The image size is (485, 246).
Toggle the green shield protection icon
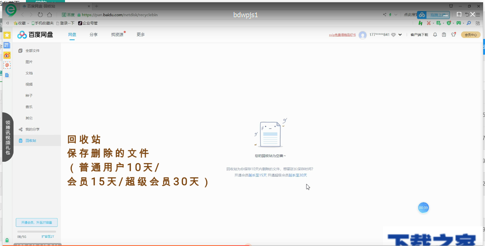(449, 23)
